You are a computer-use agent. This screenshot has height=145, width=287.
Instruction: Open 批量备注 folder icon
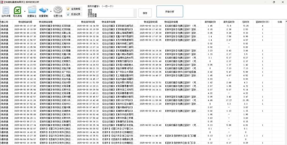click(x=32, y=10)
